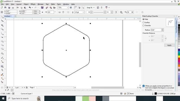The height and width of the screenshot is (101, 180).
Task: Click the Cut scissors icon
Action: [x=17, y=8]
